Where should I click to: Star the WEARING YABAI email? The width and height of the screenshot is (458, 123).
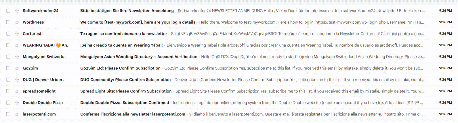click(x=17, y=45)
